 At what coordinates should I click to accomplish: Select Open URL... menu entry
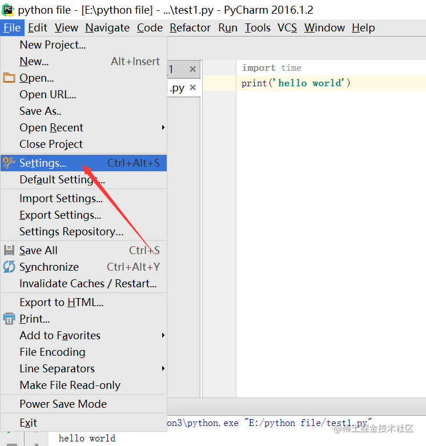point(83,94)
